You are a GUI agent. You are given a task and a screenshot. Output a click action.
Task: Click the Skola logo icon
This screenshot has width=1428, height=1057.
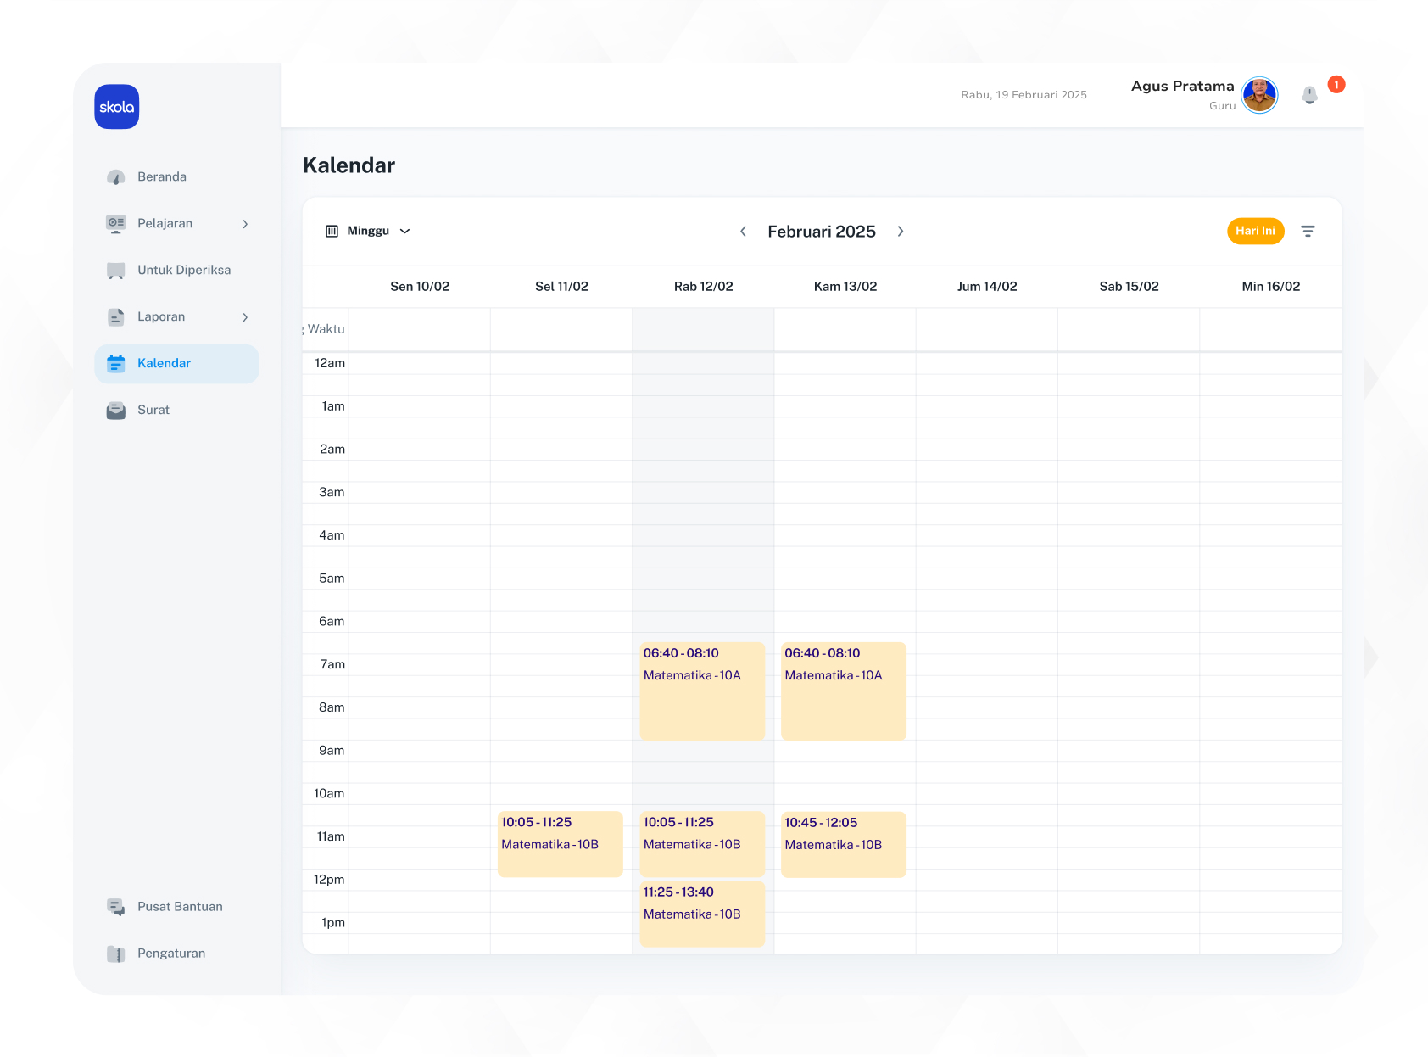pos(117,107)
